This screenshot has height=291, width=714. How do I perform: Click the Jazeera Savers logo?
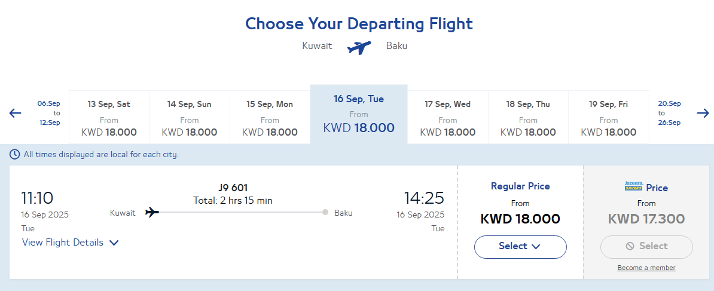633,186
